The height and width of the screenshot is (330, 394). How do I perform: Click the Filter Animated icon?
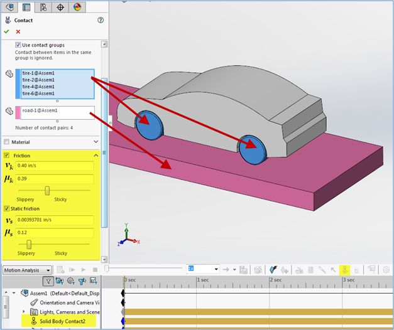[60, 281]
